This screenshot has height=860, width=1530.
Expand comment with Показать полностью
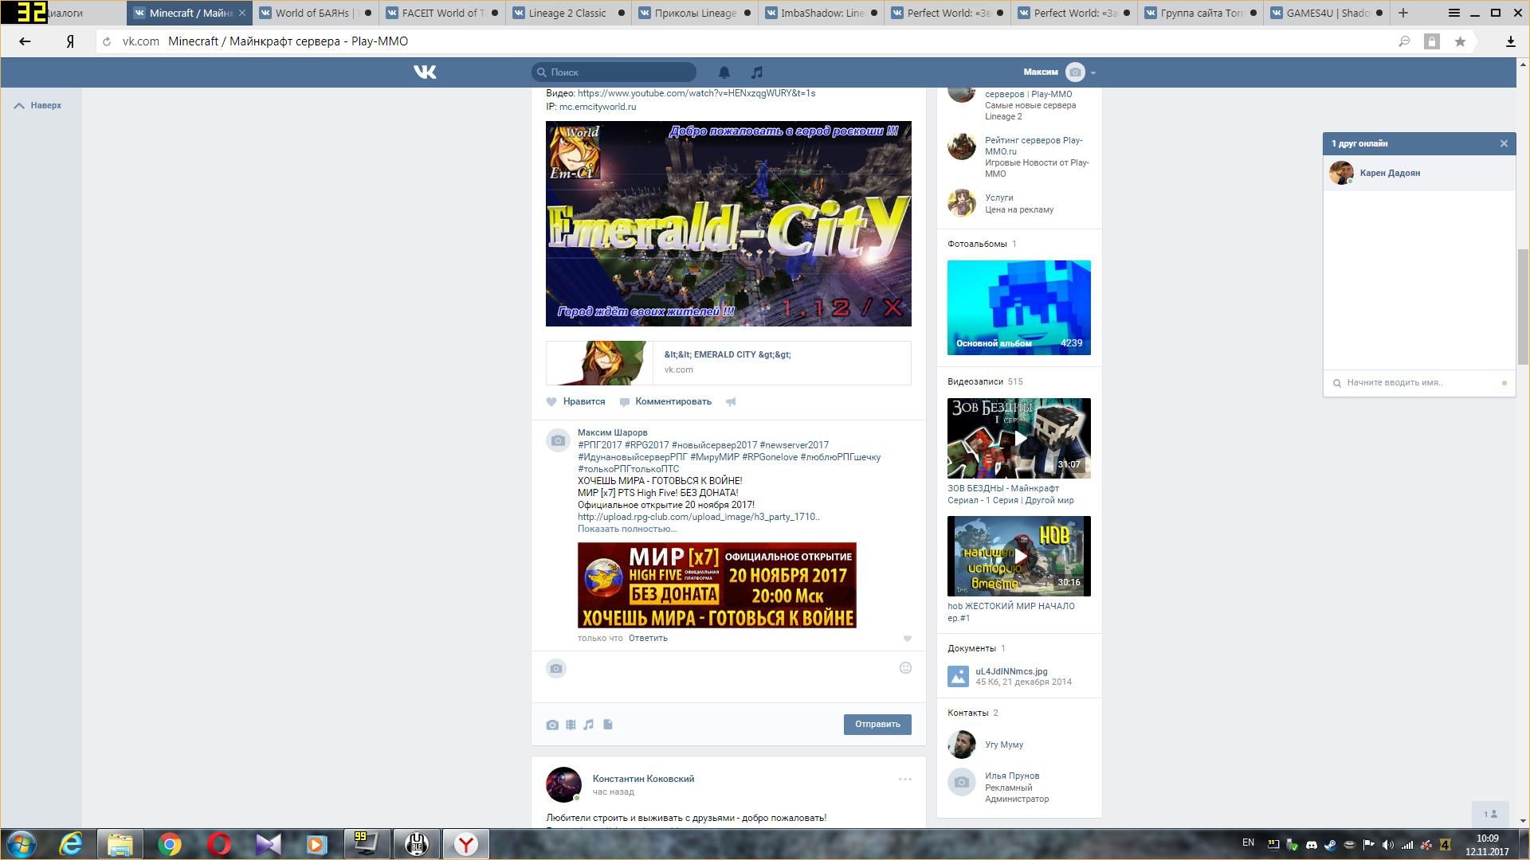[626, 529]
